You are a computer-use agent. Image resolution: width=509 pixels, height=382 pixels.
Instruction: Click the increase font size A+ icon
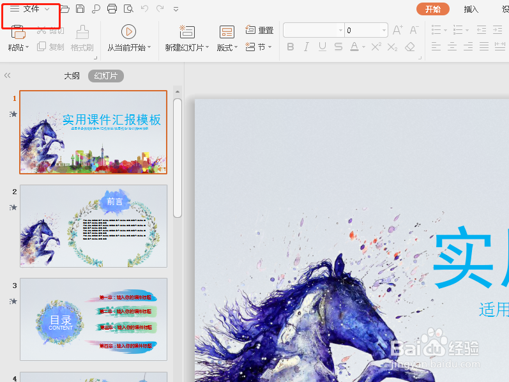[x=398, y=30]
